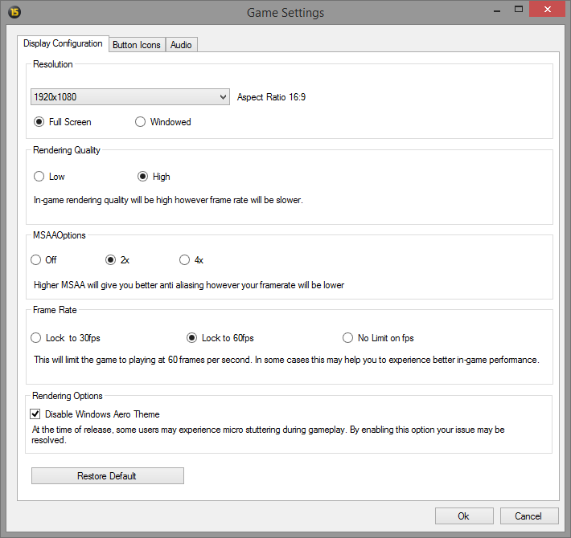This screenshot has height=538, width=571.
Task: Set Rendering Quality to Low
Action: [x=39, y=177]
